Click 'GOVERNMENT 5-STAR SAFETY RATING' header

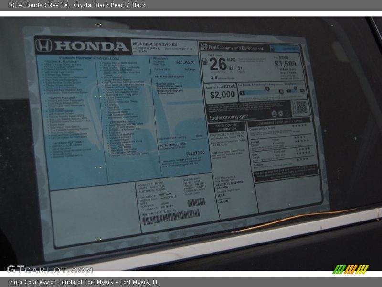point(279,122)
